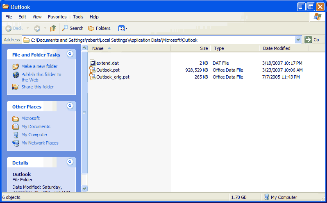
Task: Sort files by the Size column header
Action: point(191,48)
